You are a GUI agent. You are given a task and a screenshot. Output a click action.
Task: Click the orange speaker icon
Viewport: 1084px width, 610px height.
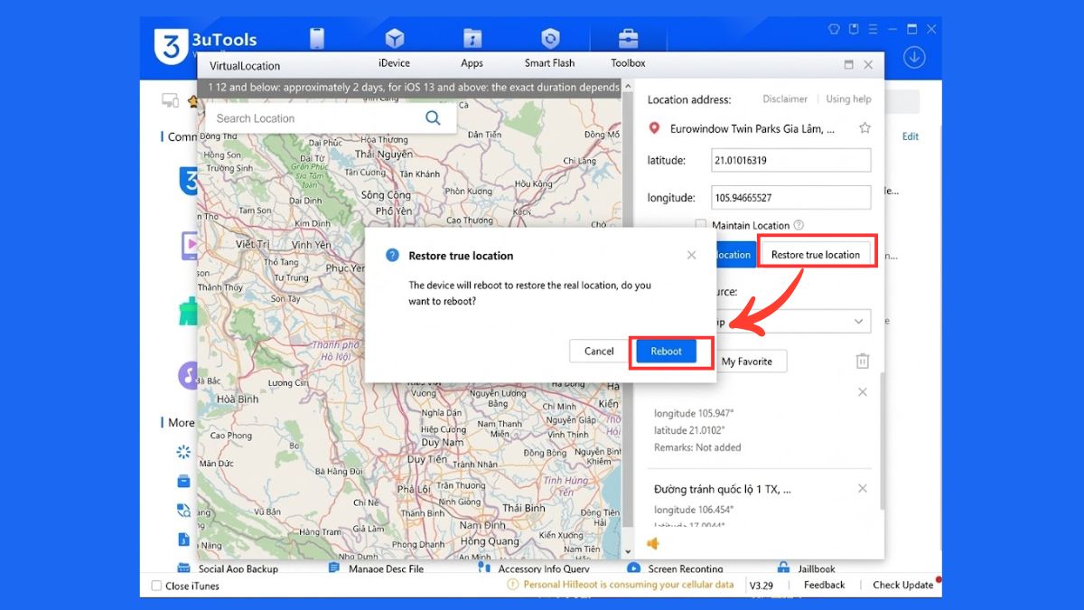click(653, 543)
